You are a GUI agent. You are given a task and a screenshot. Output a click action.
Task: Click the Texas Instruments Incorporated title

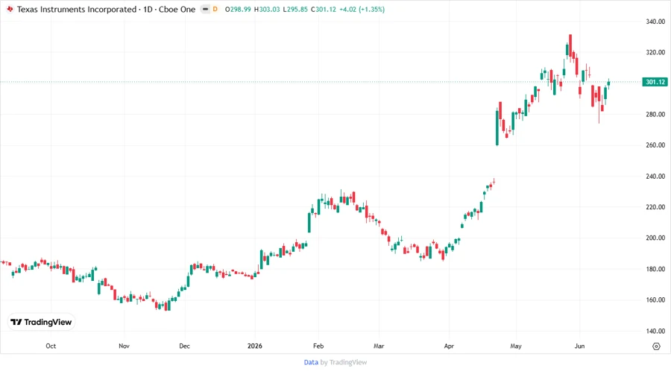pyautogui.click(x=77, y=9)
